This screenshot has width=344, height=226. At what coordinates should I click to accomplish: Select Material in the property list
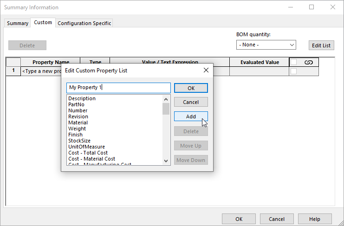coord(78,123)
